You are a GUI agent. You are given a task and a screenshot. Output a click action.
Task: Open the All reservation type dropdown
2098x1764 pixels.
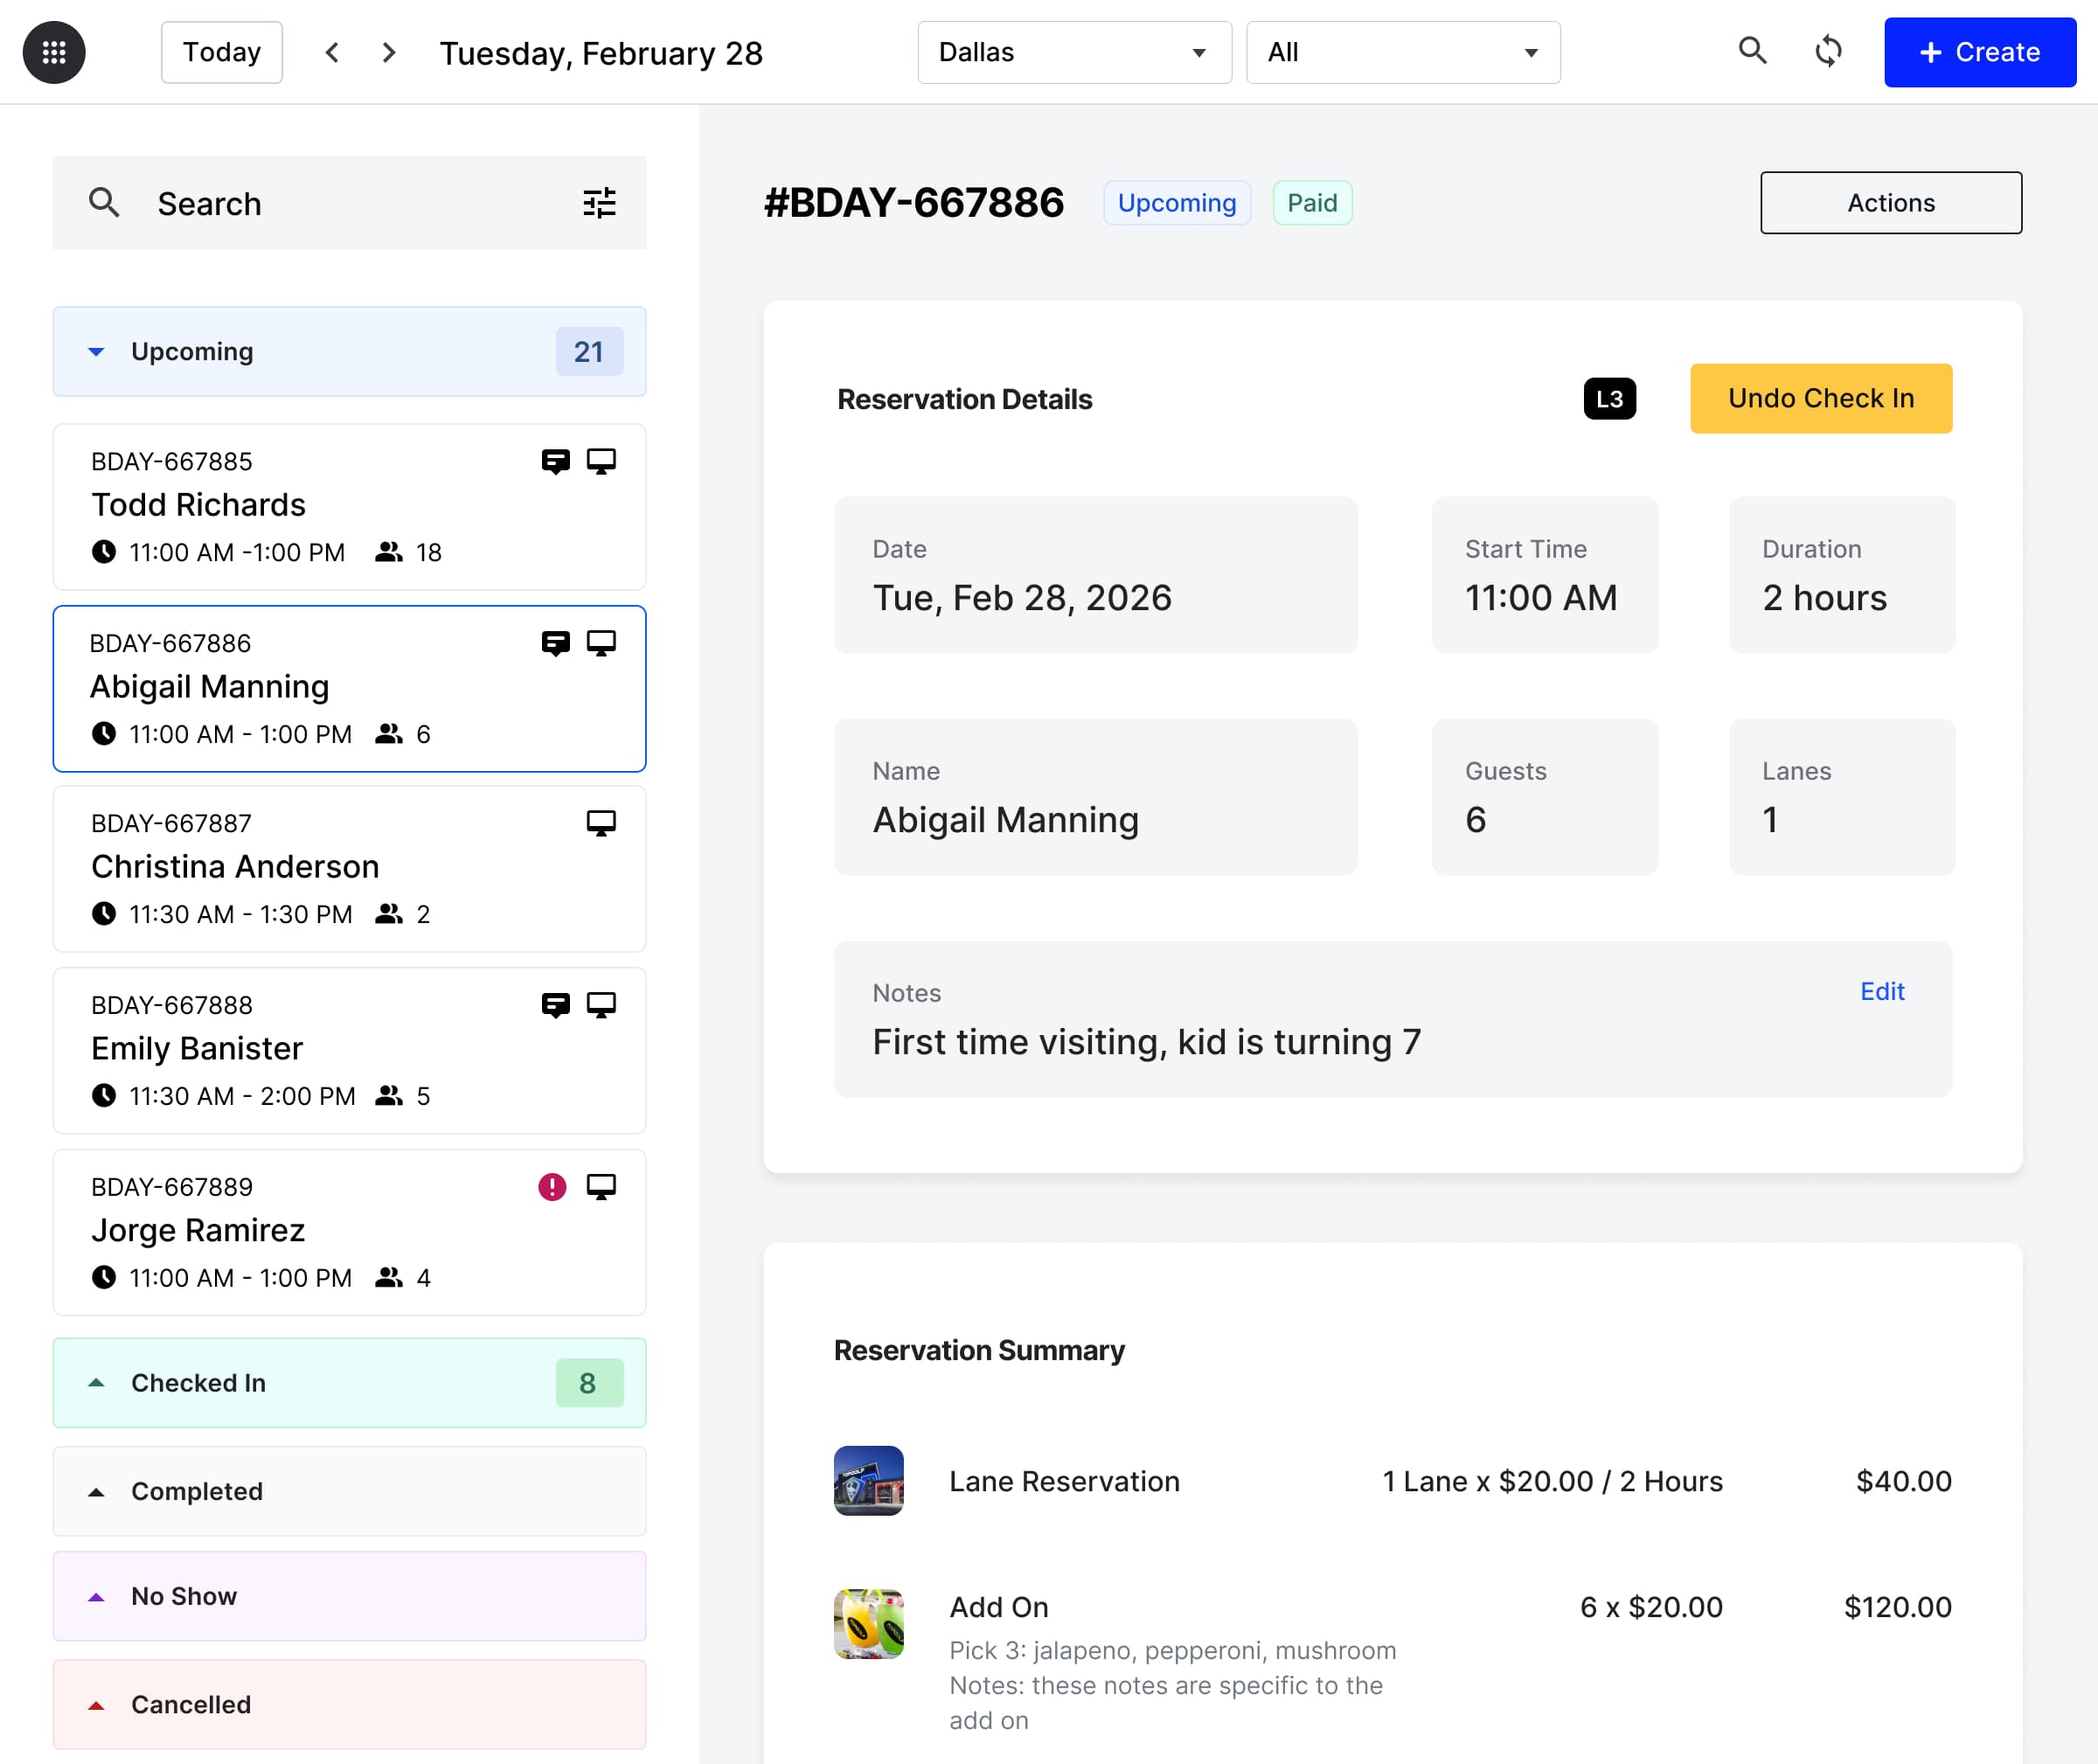(x=1403, y=52)
